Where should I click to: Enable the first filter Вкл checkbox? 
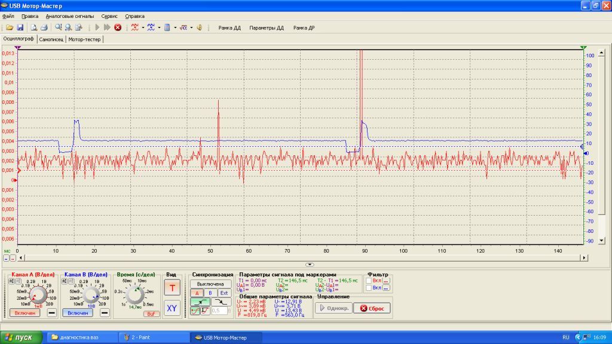coord(369,281)
